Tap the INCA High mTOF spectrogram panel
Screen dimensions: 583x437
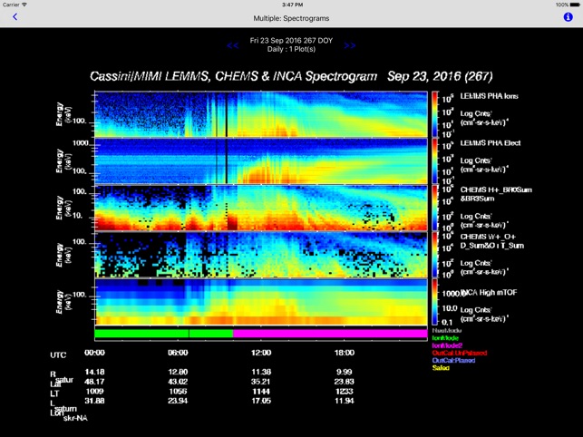[x=261, y=302]
